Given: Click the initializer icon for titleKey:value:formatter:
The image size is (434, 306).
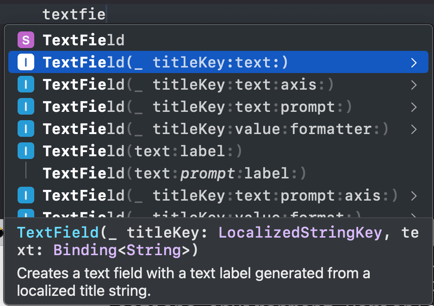Looking at the screenshot, I should pyautogui.click(x=26, y=129).
